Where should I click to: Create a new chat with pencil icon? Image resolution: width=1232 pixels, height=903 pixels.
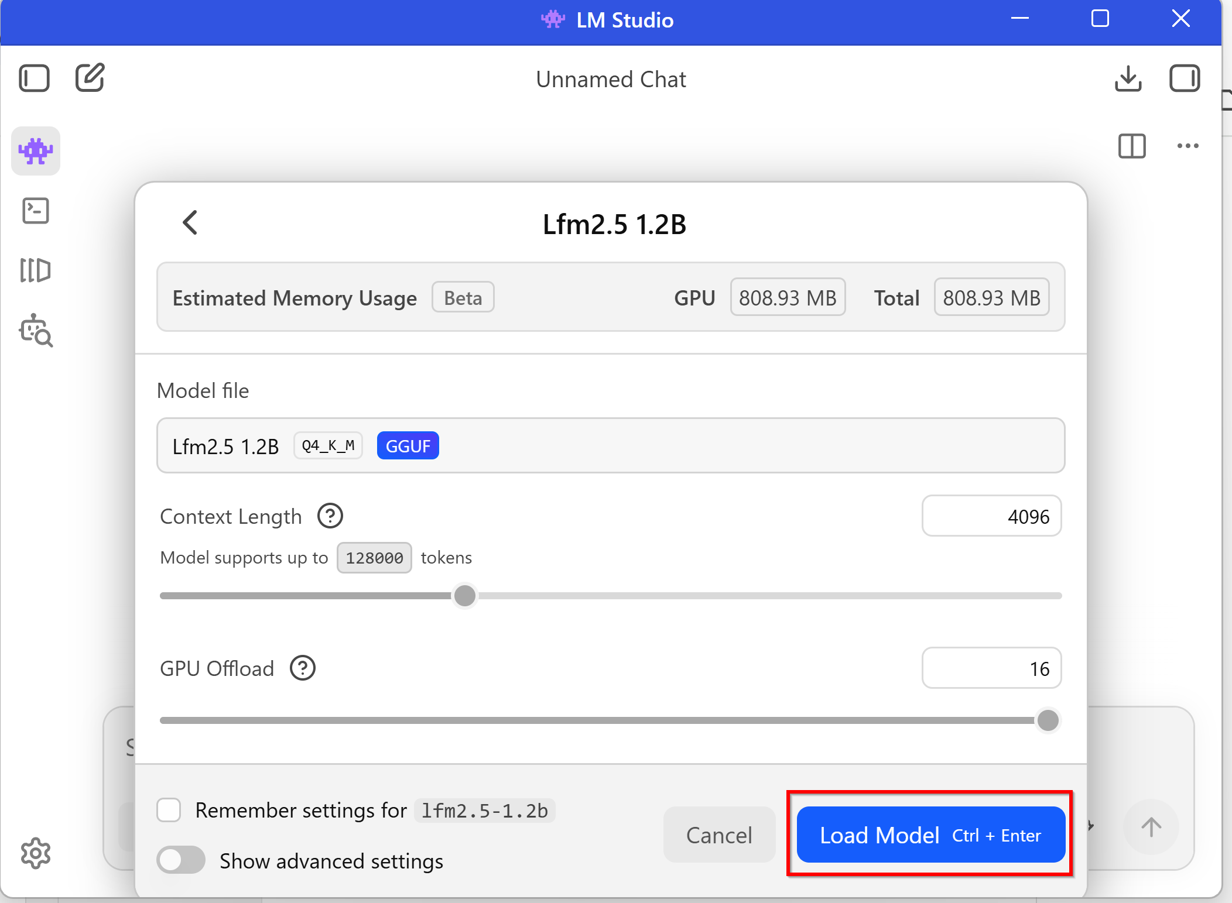[x=90, y=78]
